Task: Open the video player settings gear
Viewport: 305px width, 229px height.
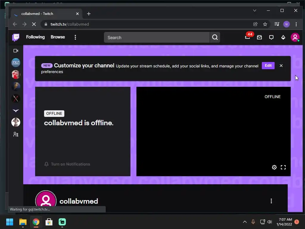Action: click(x=274, y=167)
